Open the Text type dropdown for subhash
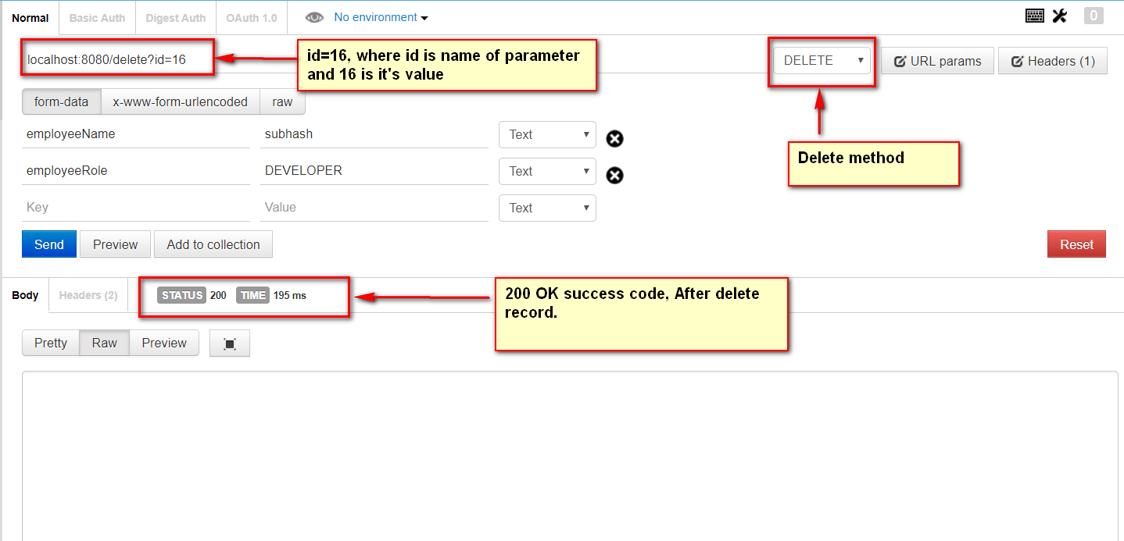 [547, 134]
